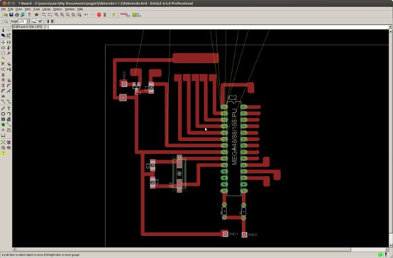Select the Rectangle tool
The image size is (393, 258).
[3, 120]
